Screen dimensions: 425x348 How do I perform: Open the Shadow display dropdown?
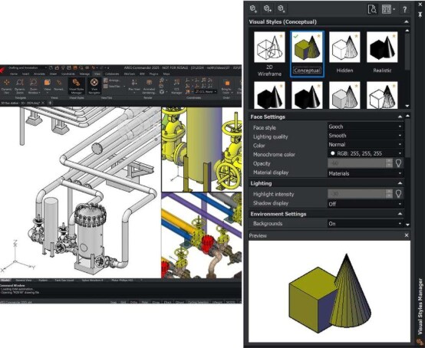[x=365, y=204]
